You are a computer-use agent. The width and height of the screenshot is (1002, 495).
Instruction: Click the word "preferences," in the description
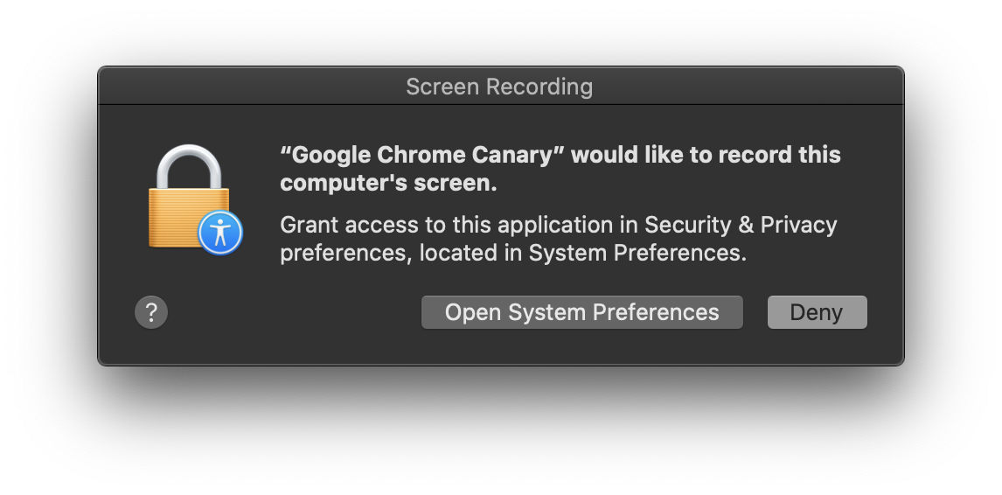[346, 254]
